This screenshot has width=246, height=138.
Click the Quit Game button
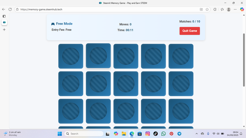[x=189, y=31]
